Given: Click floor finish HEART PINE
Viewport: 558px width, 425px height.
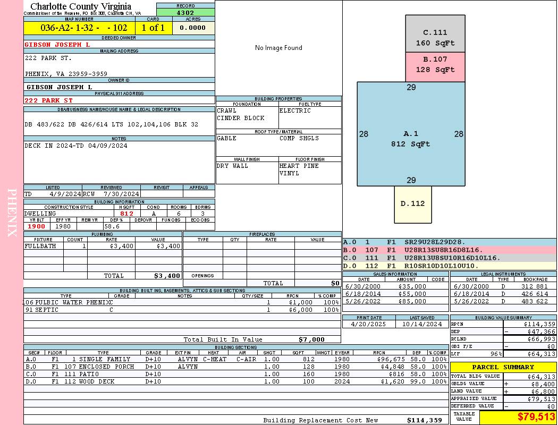Looking at the screenshot, I should click(x=299, y=166).
